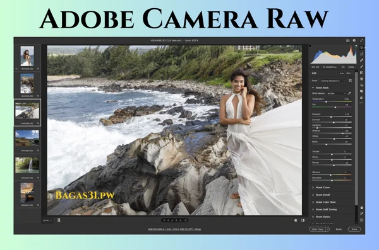Screen dimensions: 379x250
Task: Select the waterfall thumbnail in filmstrip
Action: pyautogui.click(x=27, y=166)
